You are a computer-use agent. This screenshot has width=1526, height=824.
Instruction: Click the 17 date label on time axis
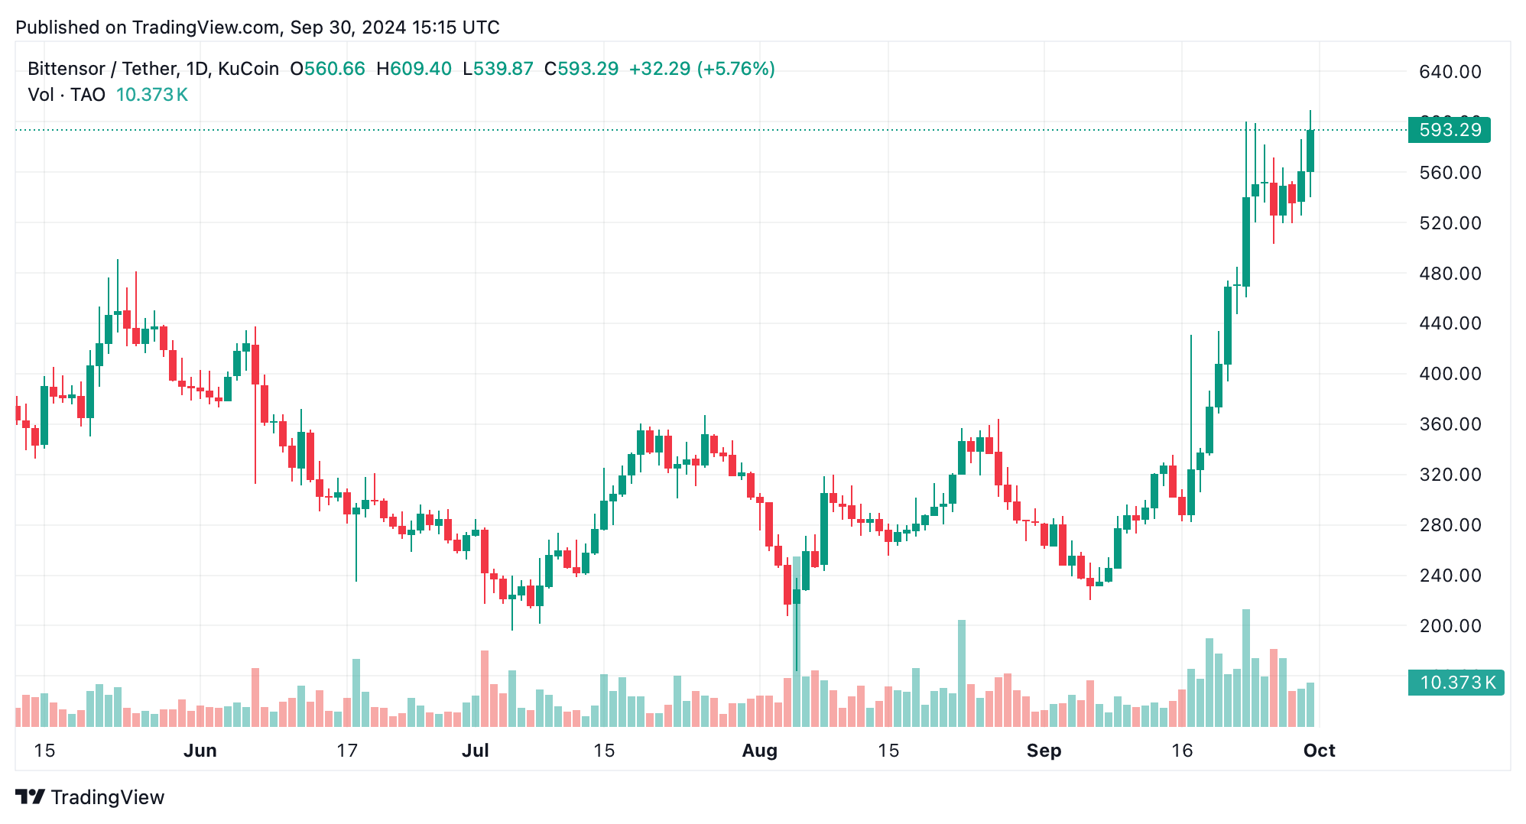(x=347, y=751)
